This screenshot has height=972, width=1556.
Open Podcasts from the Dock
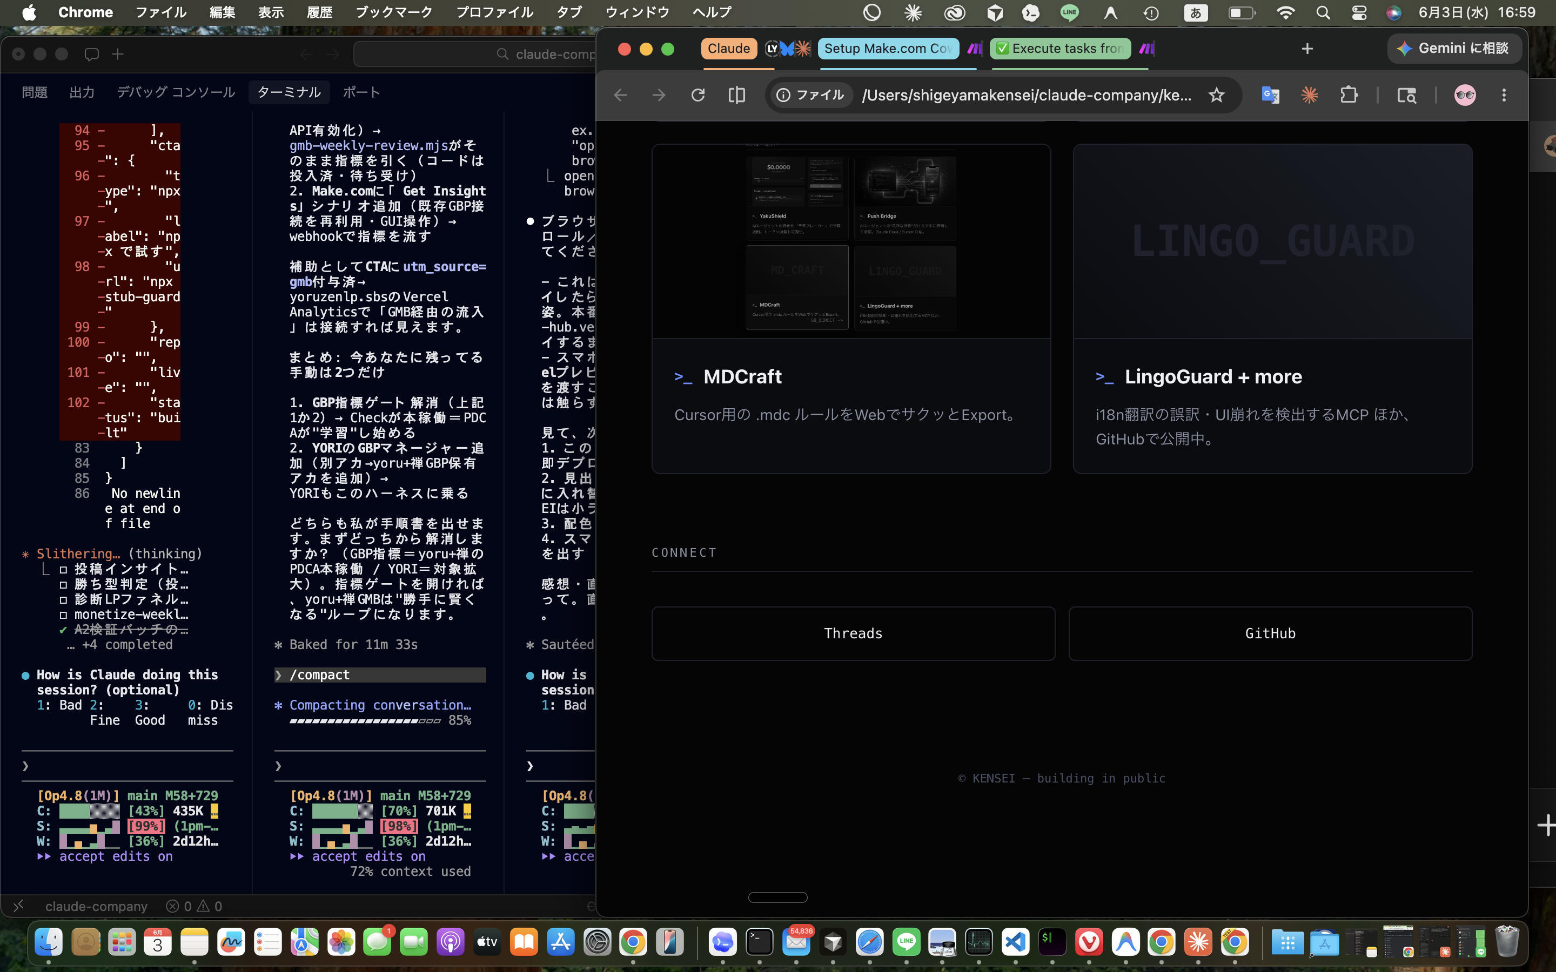tap(450, 942)
